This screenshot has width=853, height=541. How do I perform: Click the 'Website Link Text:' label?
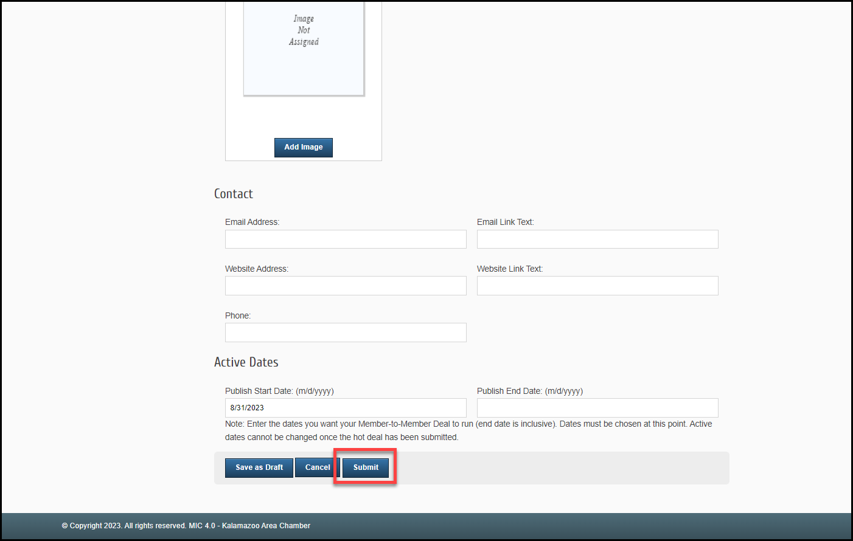point(509,269)
